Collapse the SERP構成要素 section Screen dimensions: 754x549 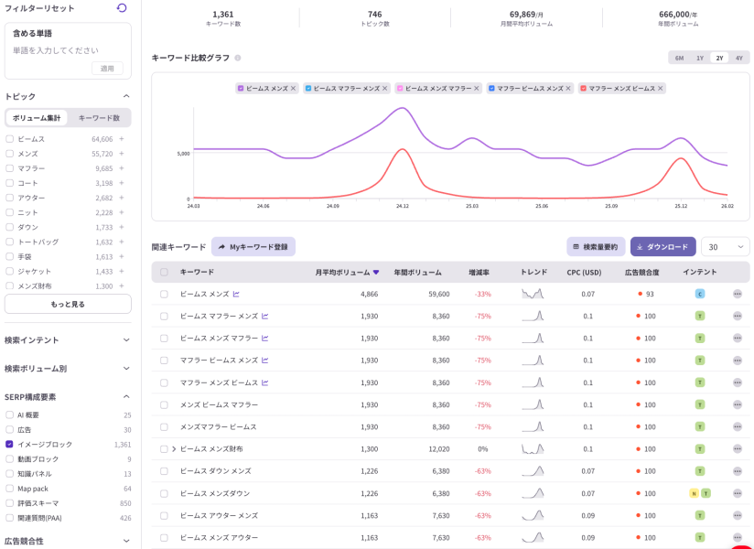126,396
